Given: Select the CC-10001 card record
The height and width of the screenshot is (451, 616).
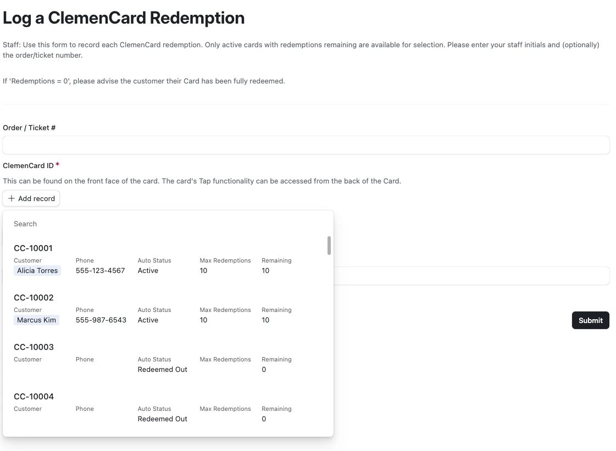Looking at the screenshot, I should (x=33, y=248).
